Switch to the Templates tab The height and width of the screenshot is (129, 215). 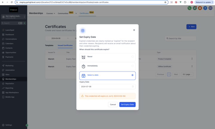coord(49,45)
